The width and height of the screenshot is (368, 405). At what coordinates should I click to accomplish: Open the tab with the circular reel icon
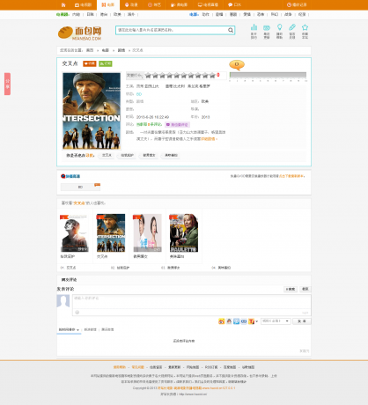[x=154, y=5]
